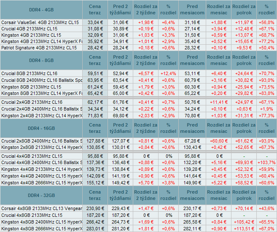Click the +6,57 € two-week difference cell
Viewport: 277px width, 232px height.
click(x=146, y=73)
